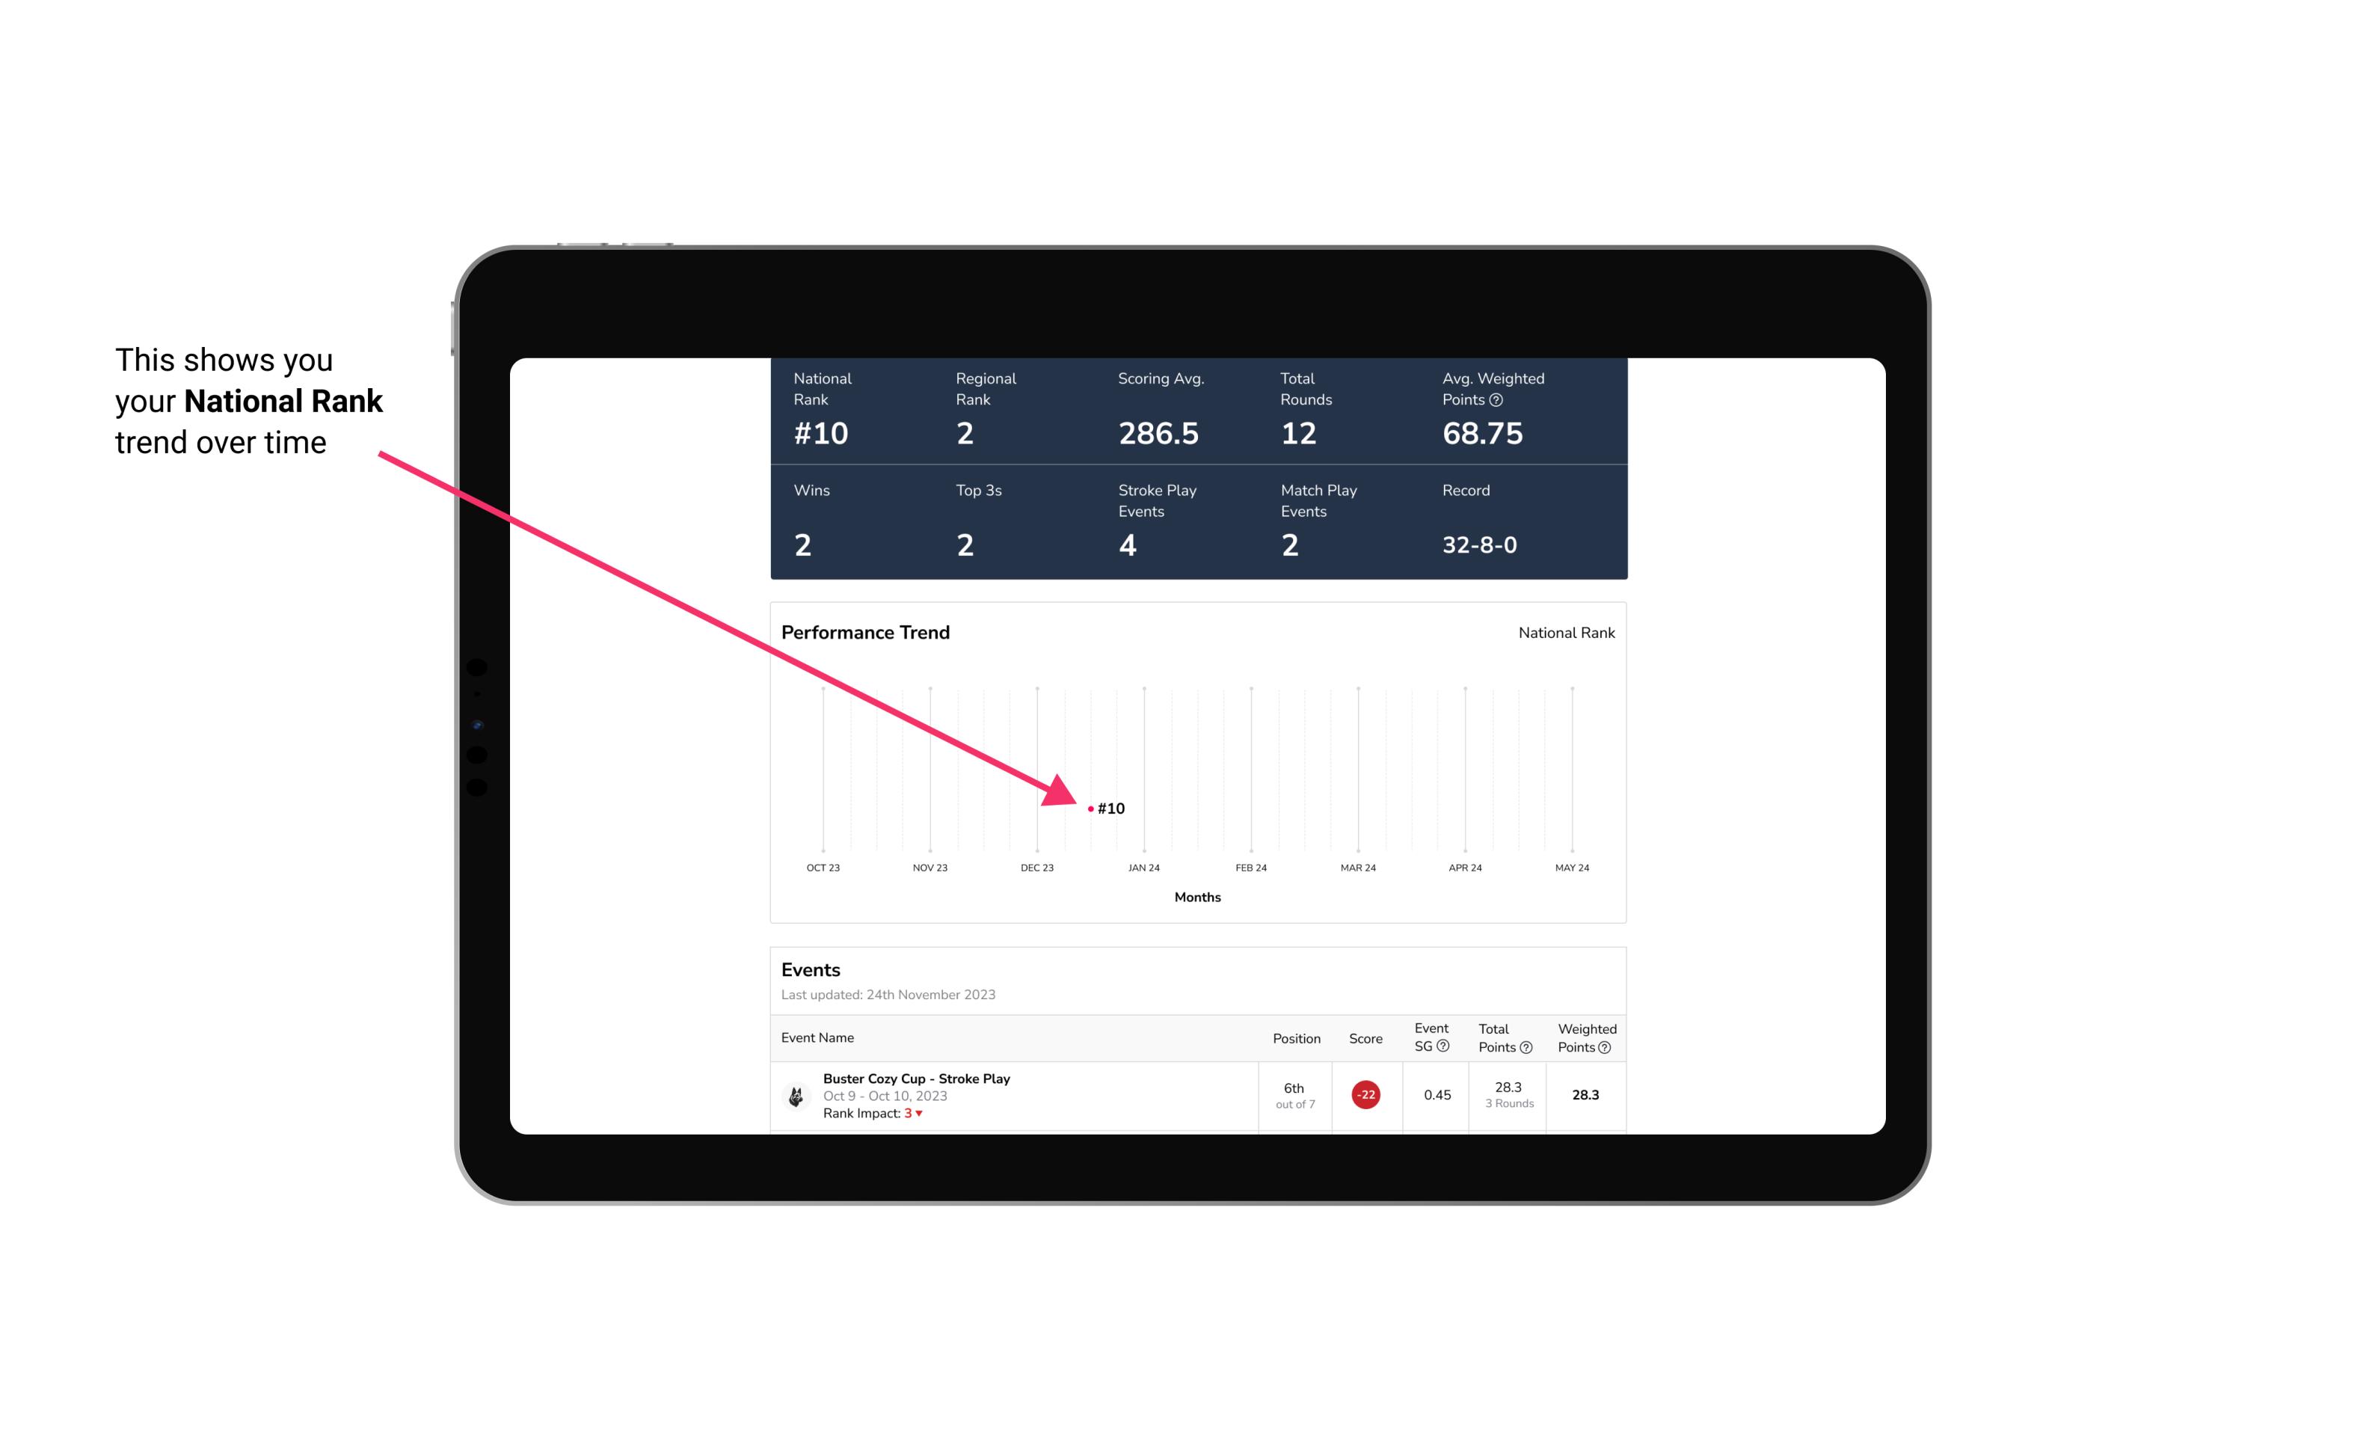Click the golf bag icon next to Buster Cozy Cup
2378x1445 pixels.
click(795, 1092)
